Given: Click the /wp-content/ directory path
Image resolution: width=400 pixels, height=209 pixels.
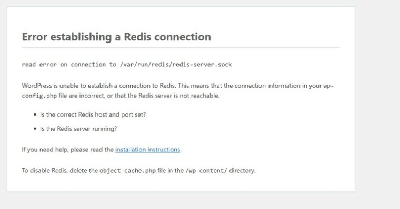Looking at the screenshot, I should (206, 170).
